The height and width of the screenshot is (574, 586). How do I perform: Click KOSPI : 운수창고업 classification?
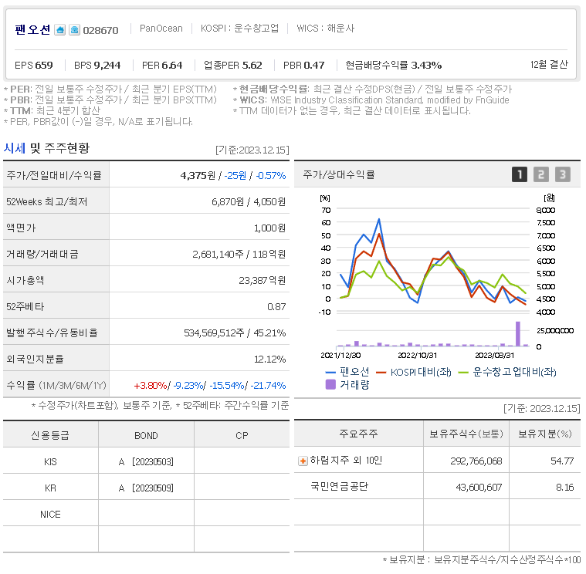(x=239, y=29)
